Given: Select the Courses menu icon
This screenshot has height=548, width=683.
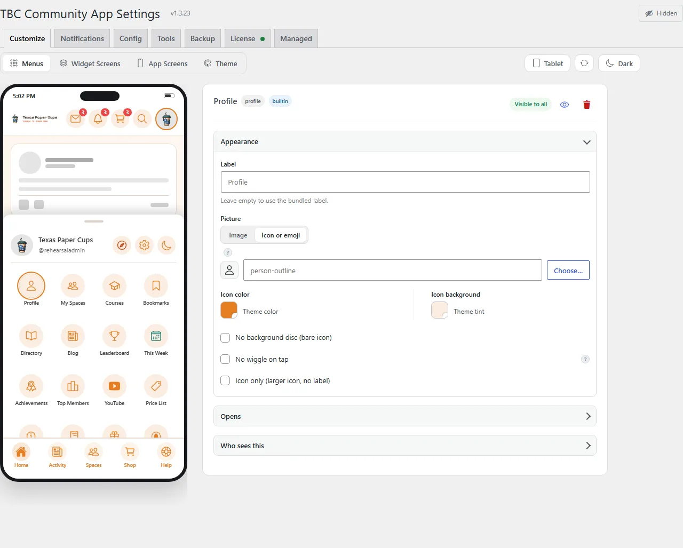Looking at the screenshot, I should (115, 286).
